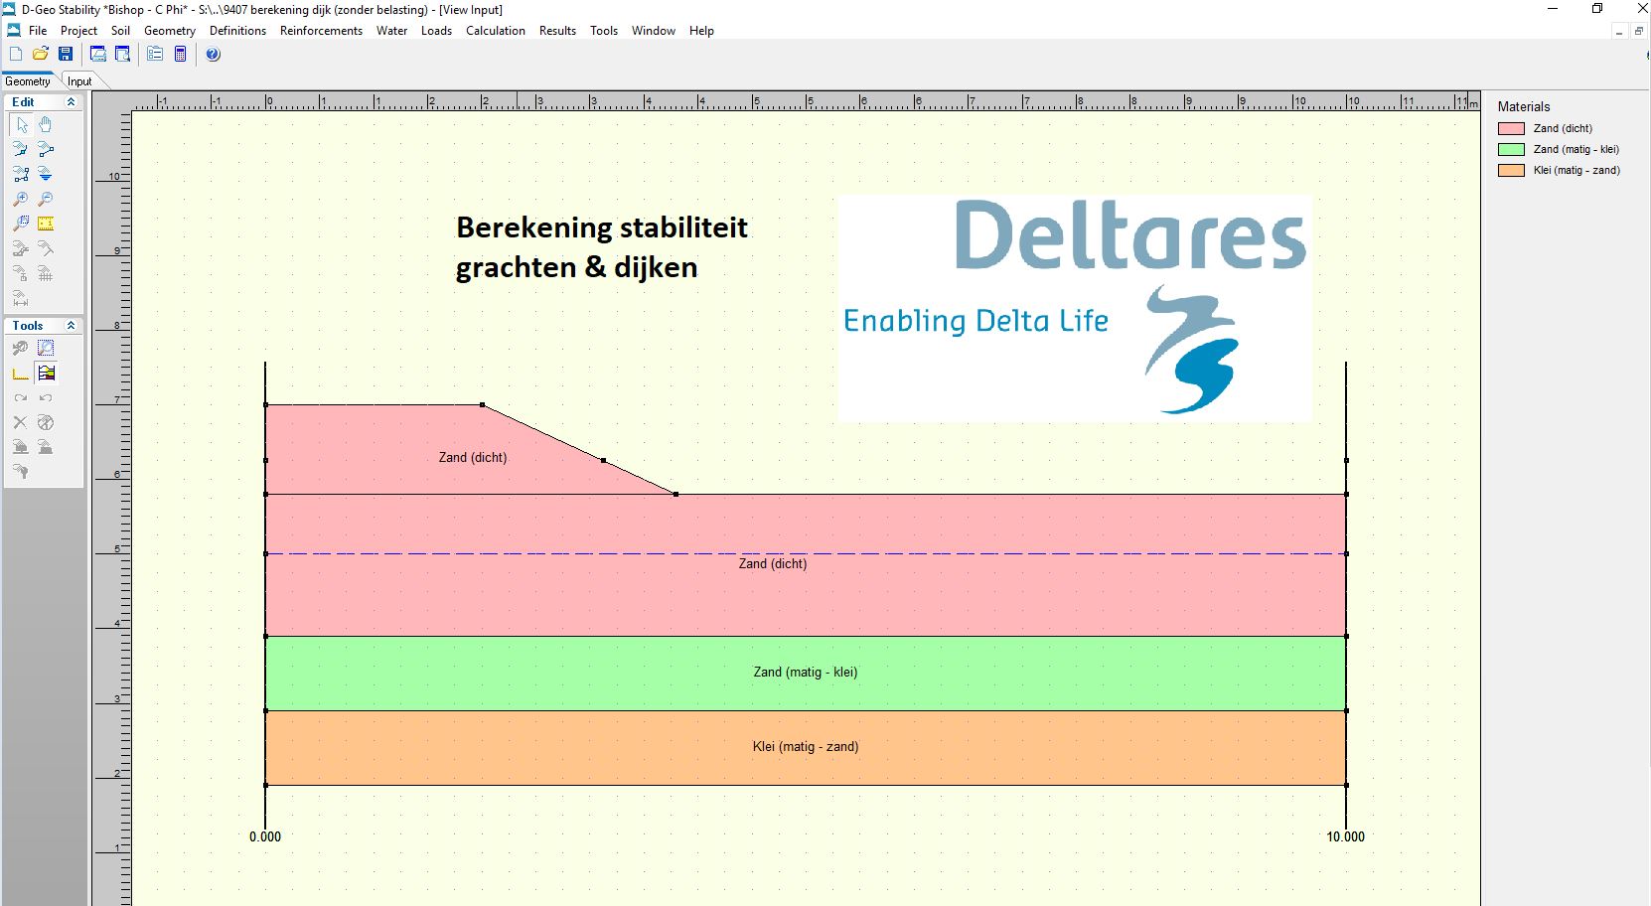Click the print preview toolbar icon
Image resolution: width=1651 pixels, height=906 pixels.
122,55
